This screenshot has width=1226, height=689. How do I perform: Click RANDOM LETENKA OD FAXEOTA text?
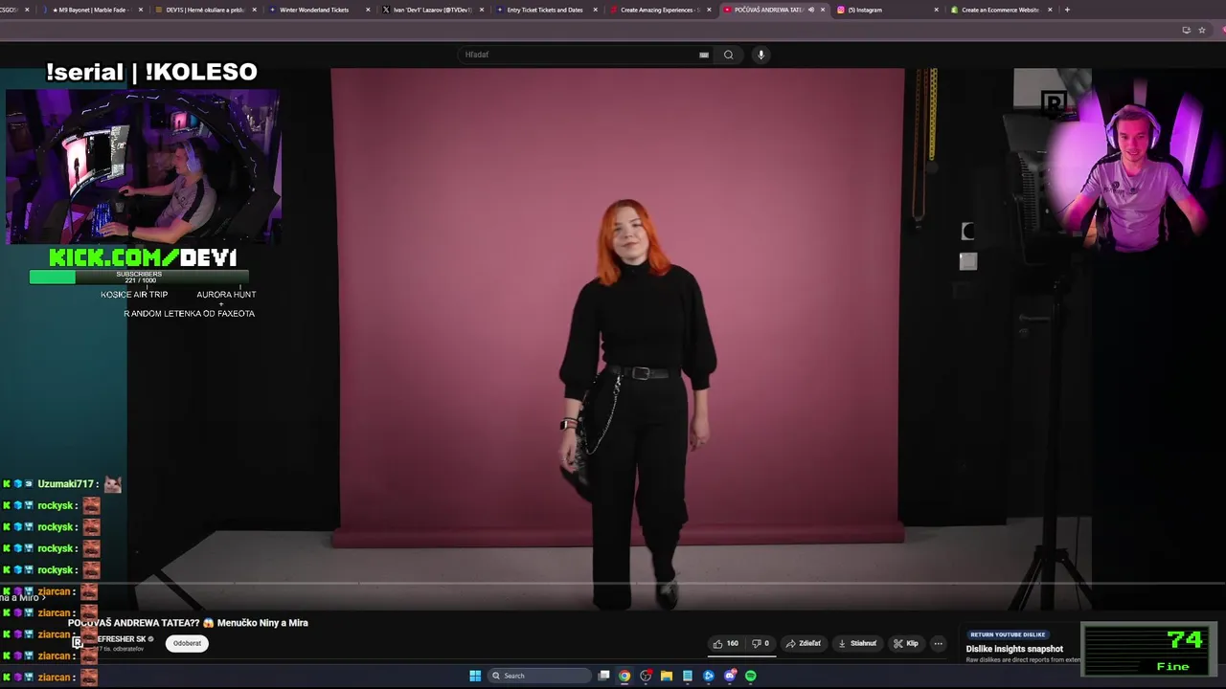[x=189, y=314]
